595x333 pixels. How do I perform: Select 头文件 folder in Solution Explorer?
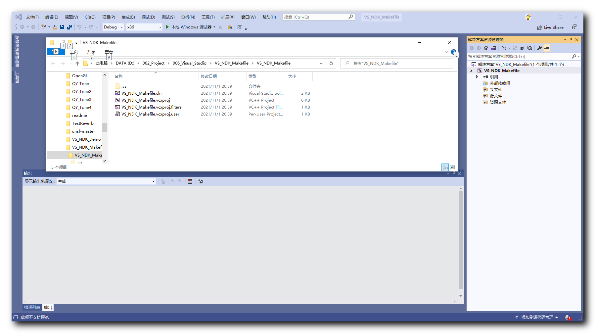496,90
